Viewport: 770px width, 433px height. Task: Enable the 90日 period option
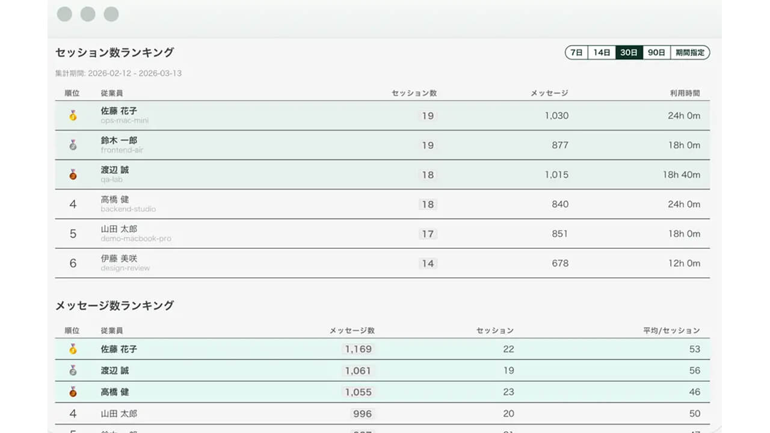[x=656, y=52]
